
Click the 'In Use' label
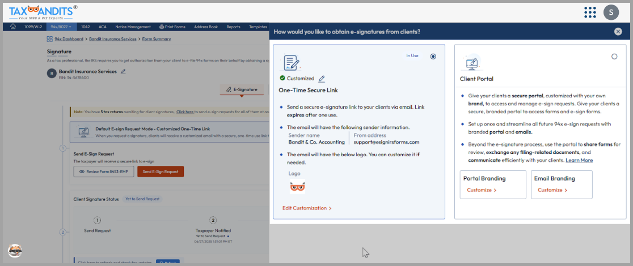(x=412, y=56)
